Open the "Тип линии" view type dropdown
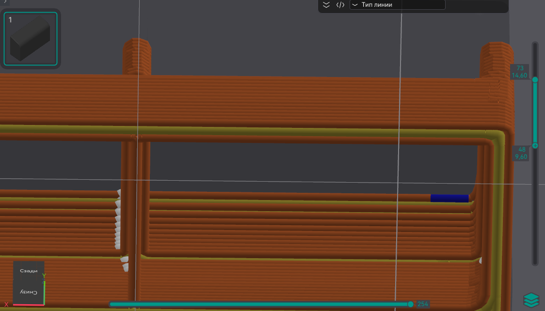This screenshot has width=545, height=311. [x=397, y=5]
